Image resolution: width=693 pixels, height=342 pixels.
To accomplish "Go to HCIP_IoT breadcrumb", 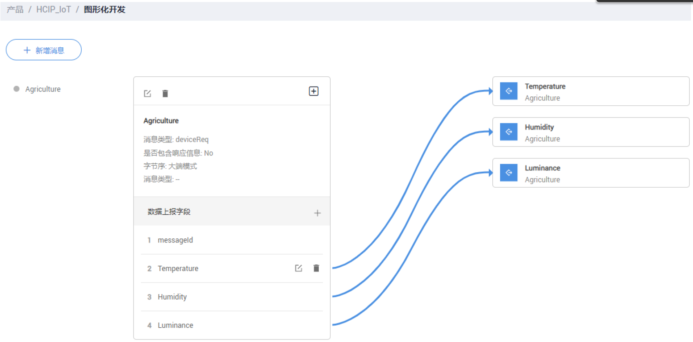I will click(x=54, y=9).
